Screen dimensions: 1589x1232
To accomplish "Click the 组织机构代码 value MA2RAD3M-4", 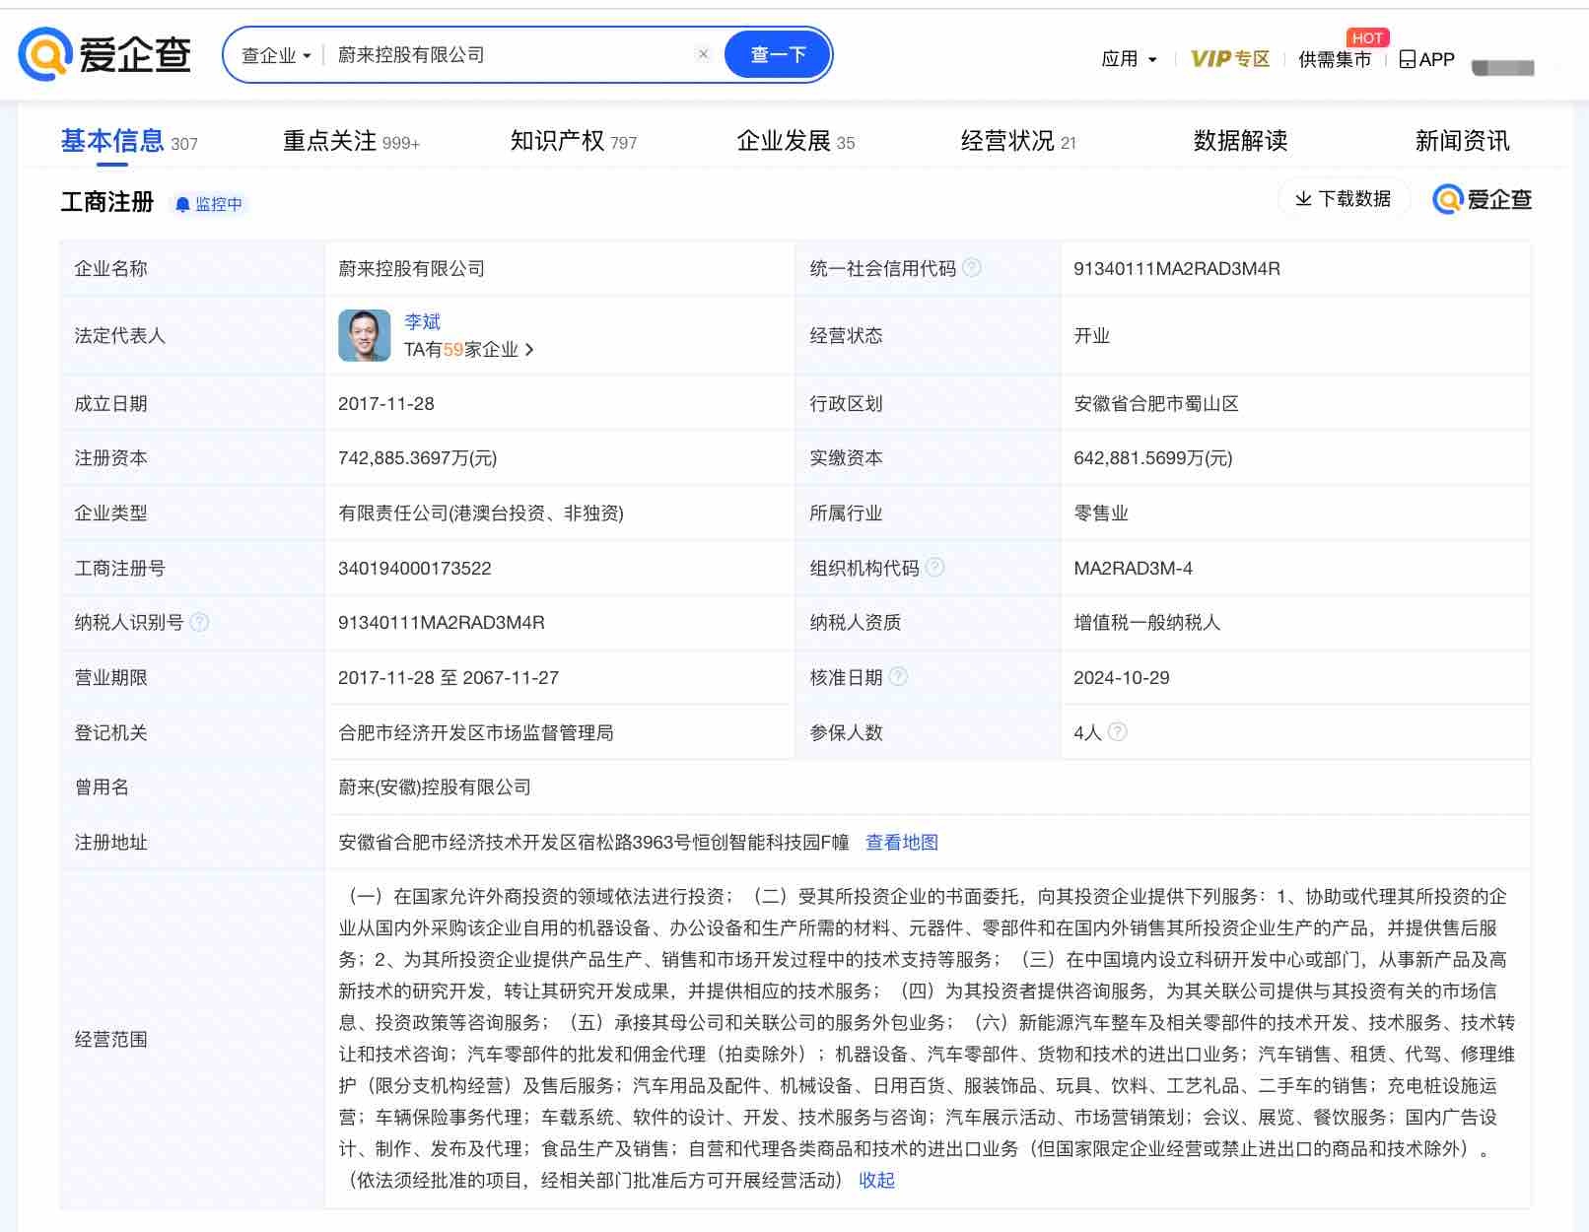I will (x=1134, y=568).
